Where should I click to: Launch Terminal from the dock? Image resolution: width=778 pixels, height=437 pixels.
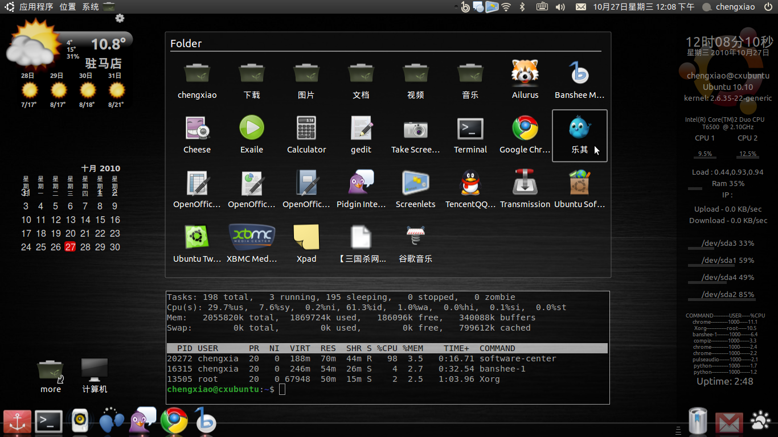48,422
